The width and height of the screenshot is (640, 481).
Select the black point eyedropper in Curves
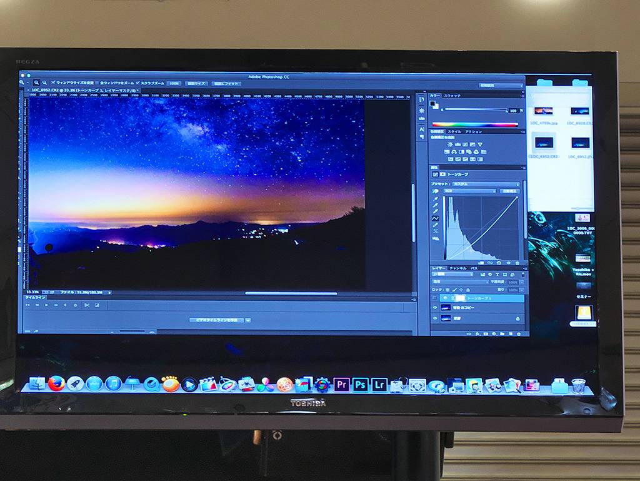click(436, 199)
